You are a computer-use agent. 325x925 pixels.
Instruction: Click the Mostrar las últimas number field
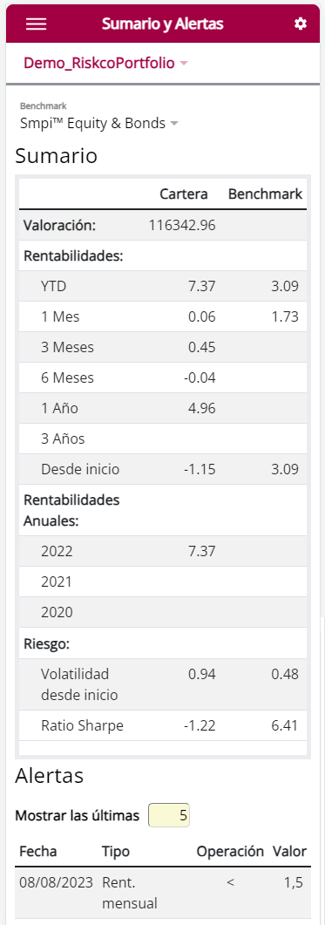click(169, 816)
